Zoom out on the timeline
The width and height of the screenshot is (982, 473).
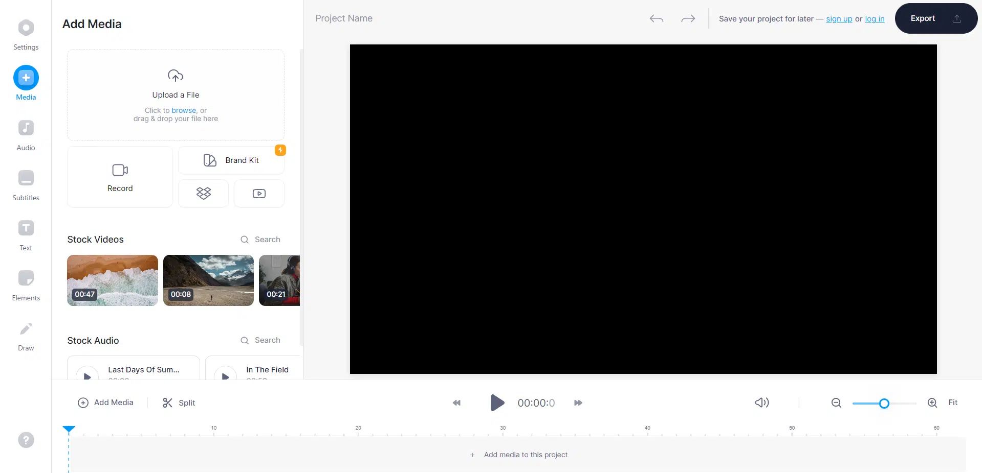click(x=836, y=403)
